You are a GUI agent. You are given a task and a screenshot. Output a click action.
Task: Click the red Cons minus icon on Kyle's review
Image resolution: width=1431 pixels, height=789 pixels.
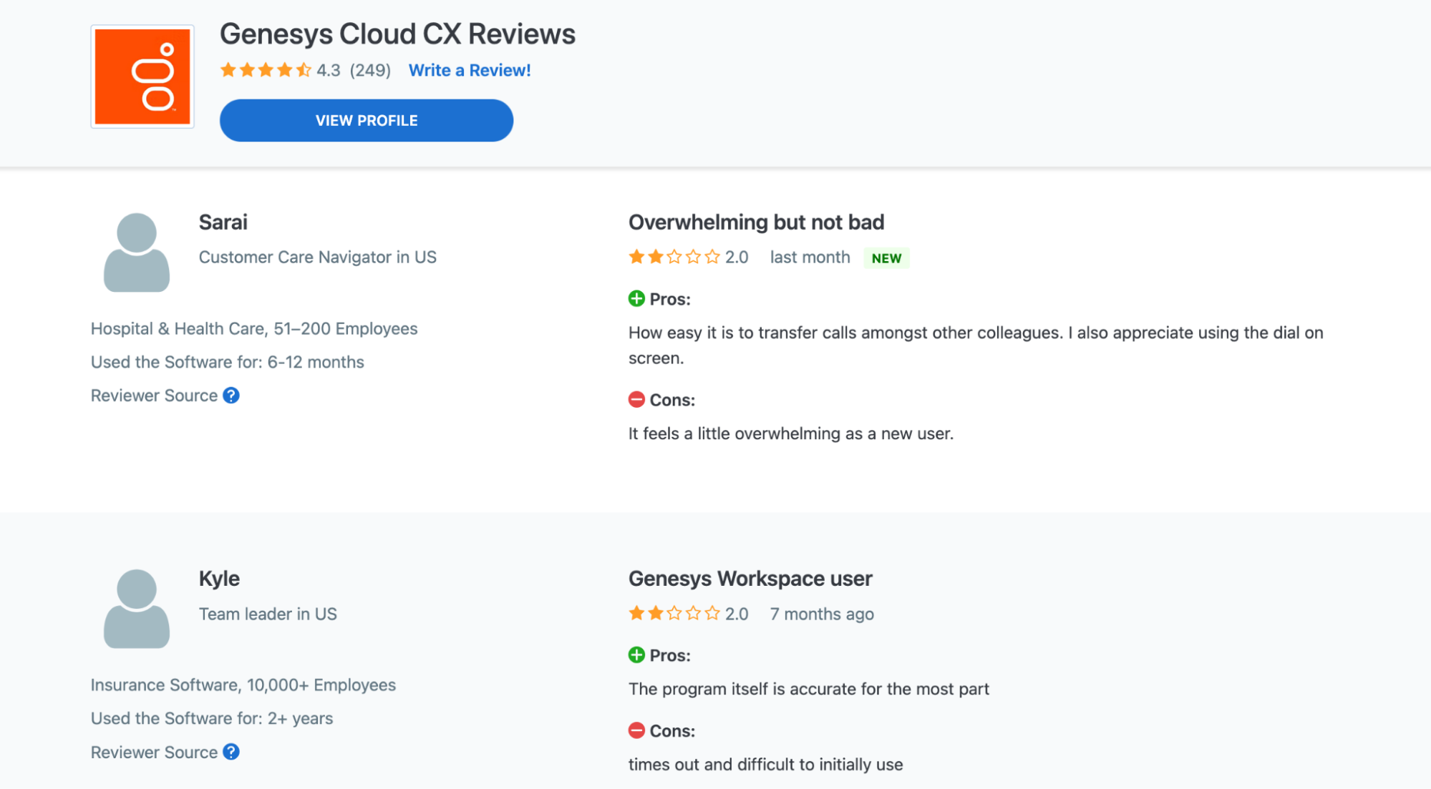[637, 730]
